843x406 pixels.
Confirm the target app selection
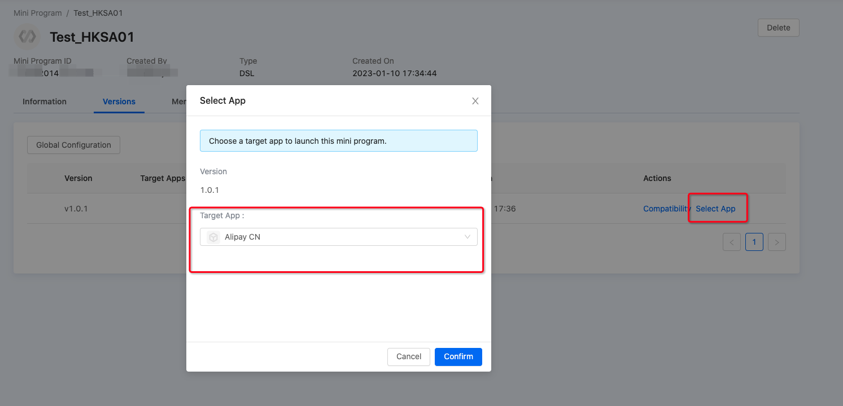[x=458, y=356]
